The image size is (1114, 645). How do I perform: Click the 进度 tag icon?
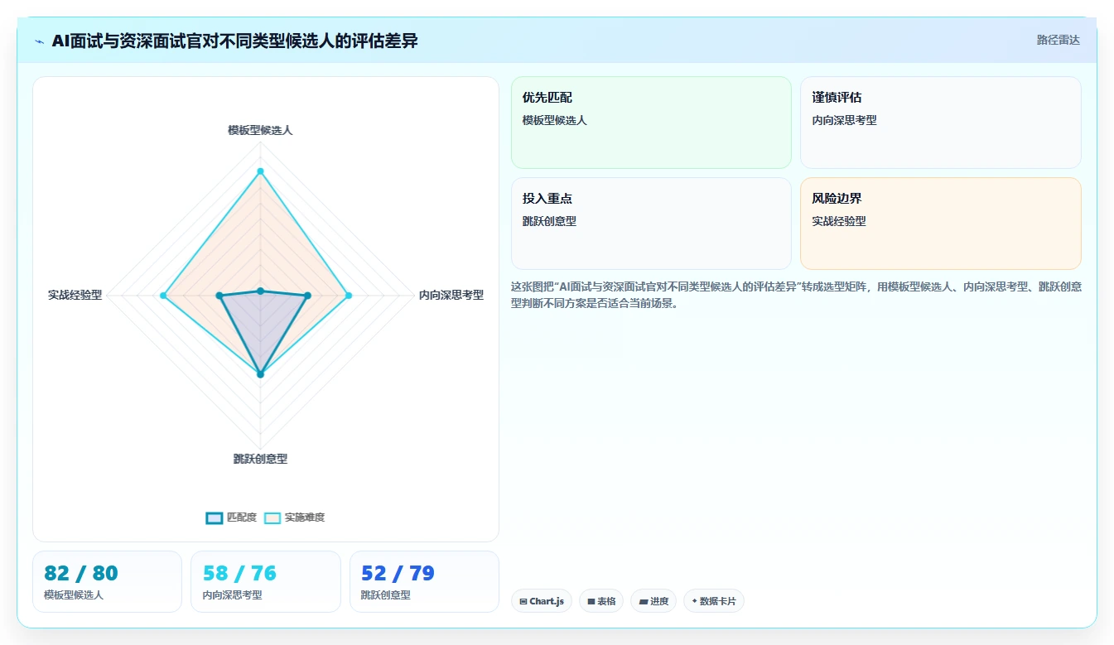(x=644, y=602)
